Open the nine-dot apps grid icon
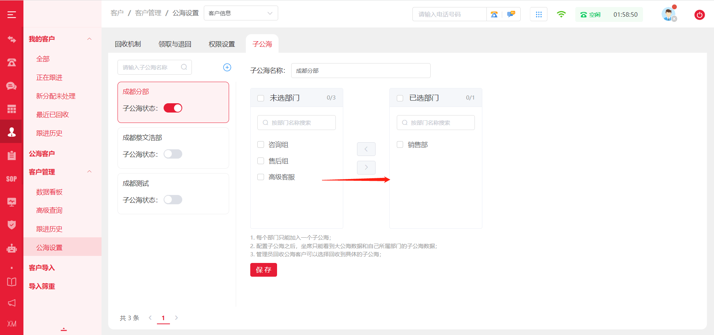This screenshot has width=714, height=335. coord(538,14)
